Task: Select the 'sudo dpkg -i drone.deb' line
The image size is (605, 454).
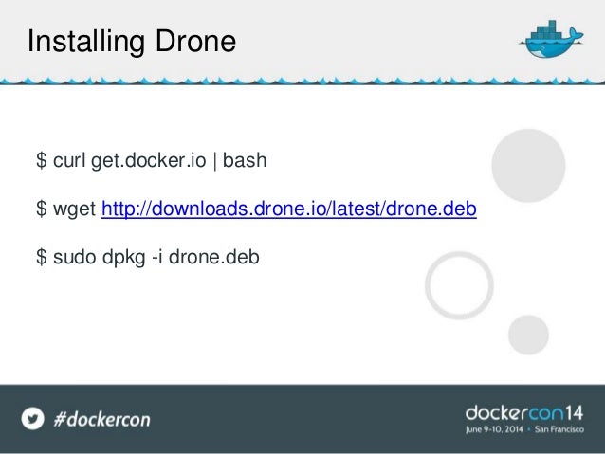Action: pyautogui.click(x=147, y=257)
